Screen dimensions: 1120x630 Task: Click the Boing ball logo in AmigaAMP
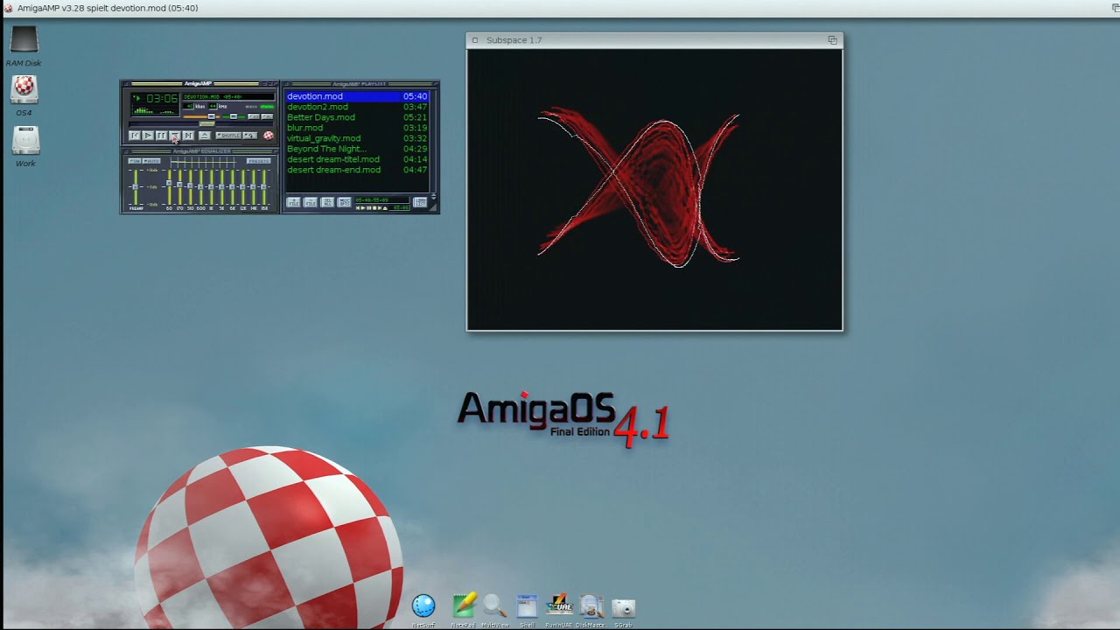[269, 136]
